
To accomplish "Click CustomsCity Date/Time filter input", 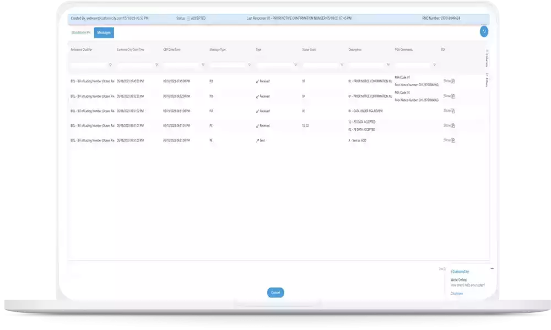I will 136,65.
